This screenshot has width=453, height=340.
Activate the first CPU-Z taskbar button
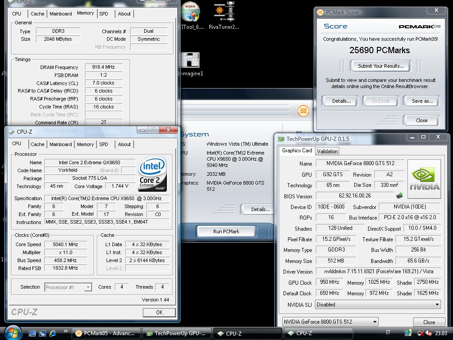[x=247, y=333]
